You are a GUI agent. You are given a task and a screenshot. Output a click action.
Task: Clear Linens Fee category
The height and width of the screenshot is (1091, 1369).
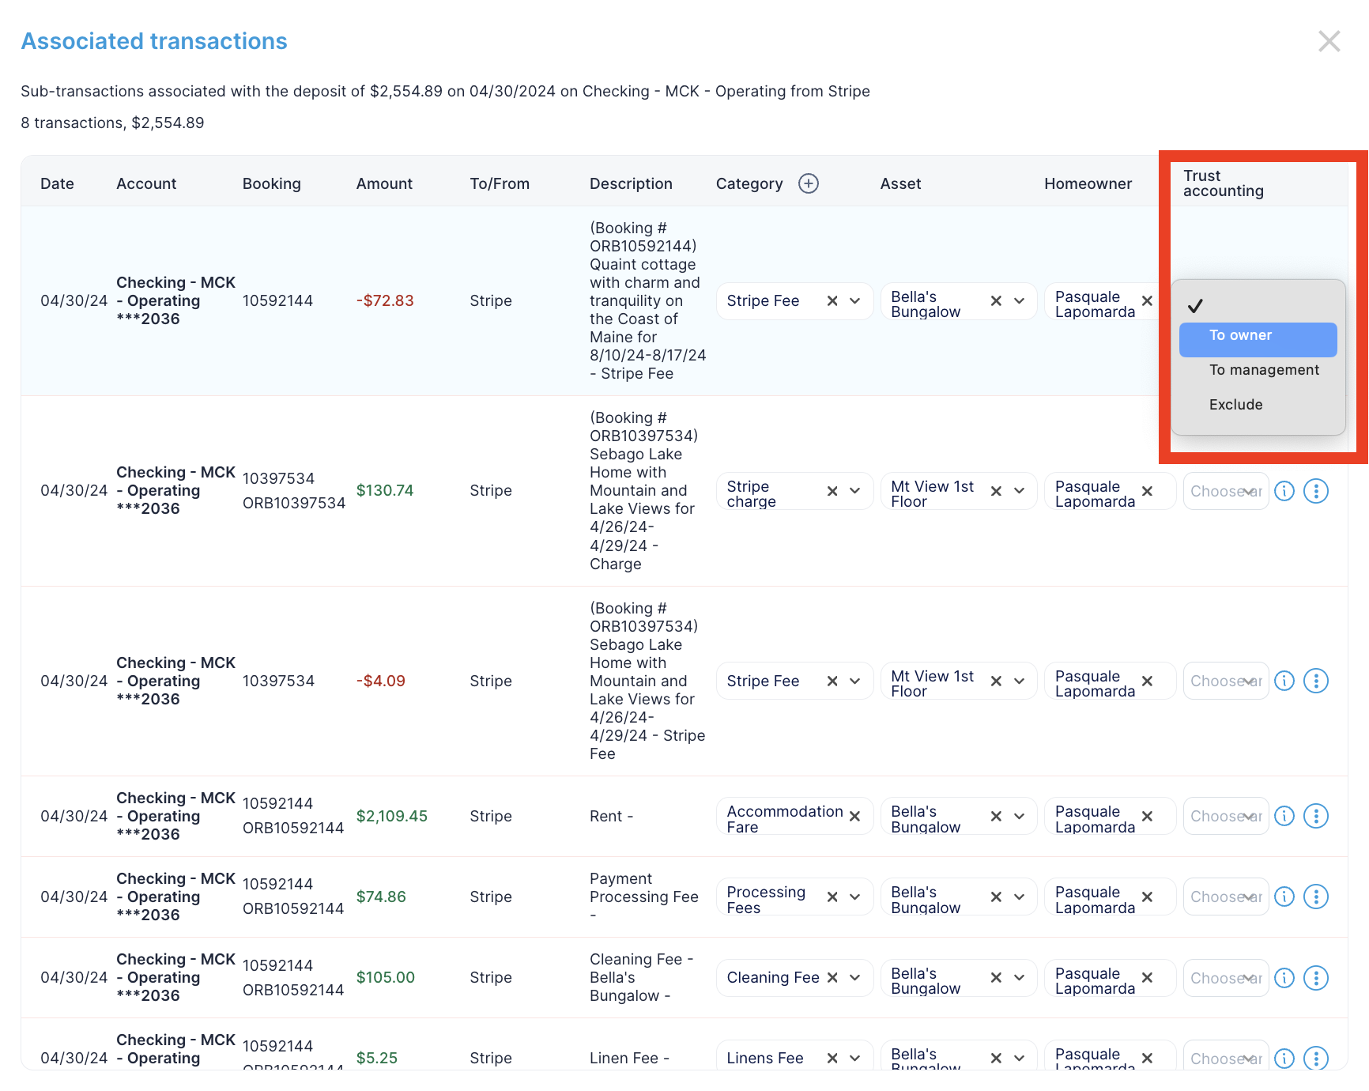[832, 1058]
